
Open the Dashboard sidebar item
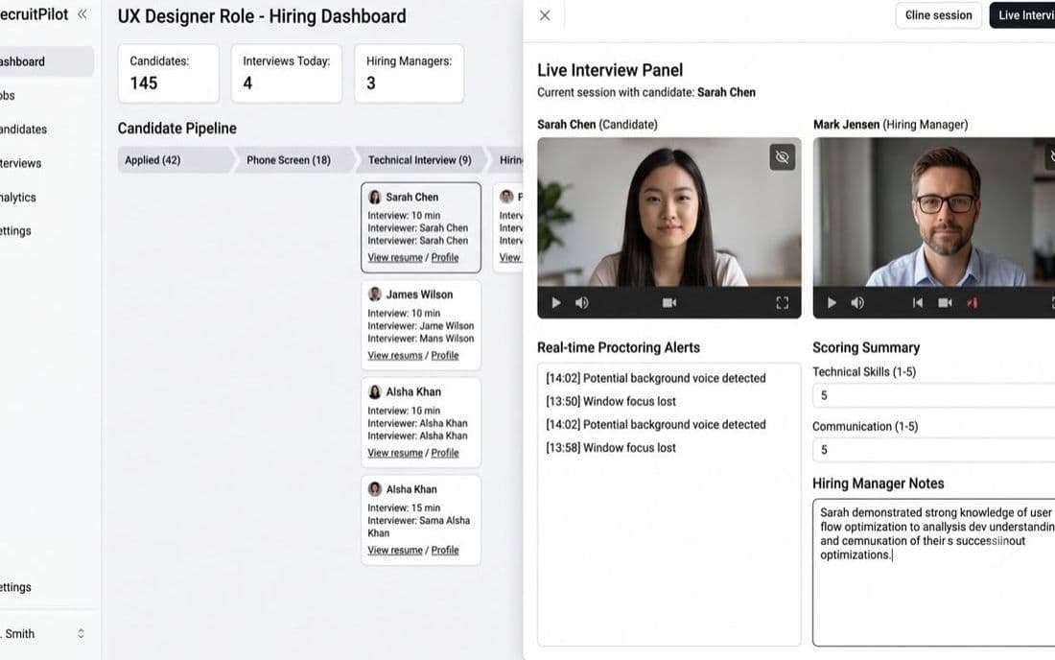(44, 61)
